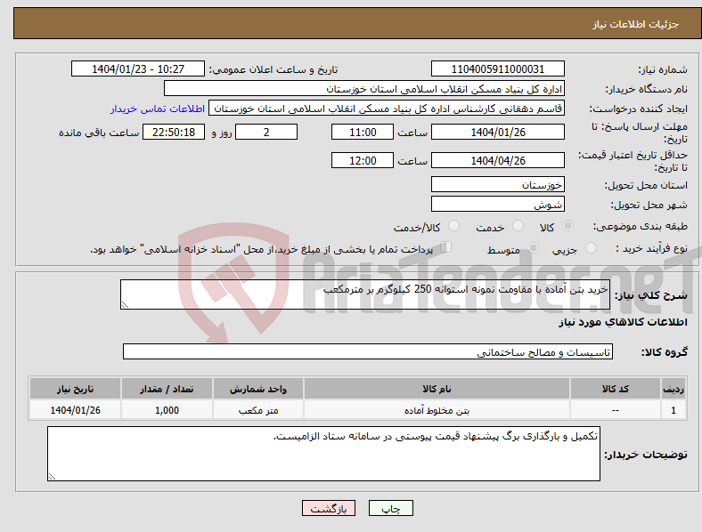Screen dimensions: 702x532
Task: Click the متر مکعب unit cell
Action: point(258,410)
